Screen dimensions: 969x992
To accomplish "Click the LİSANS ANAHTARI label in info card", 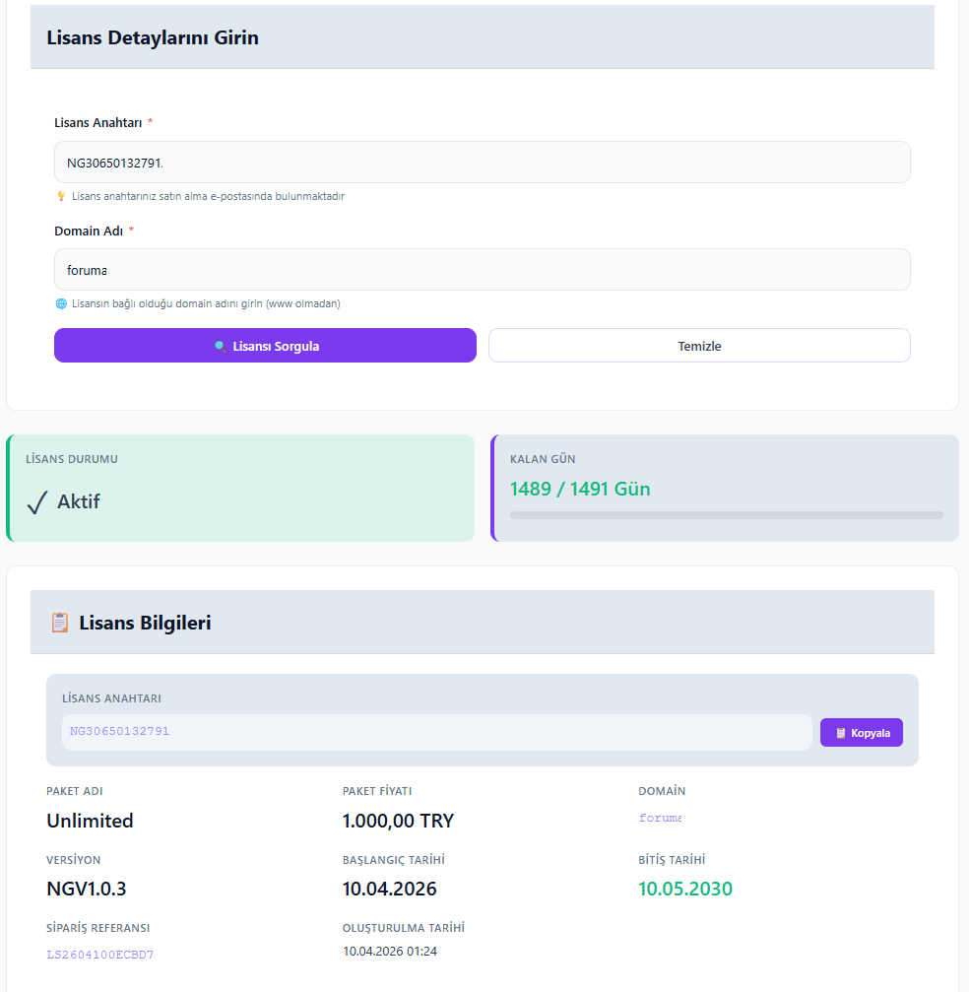I will click(x=111, y=698).
